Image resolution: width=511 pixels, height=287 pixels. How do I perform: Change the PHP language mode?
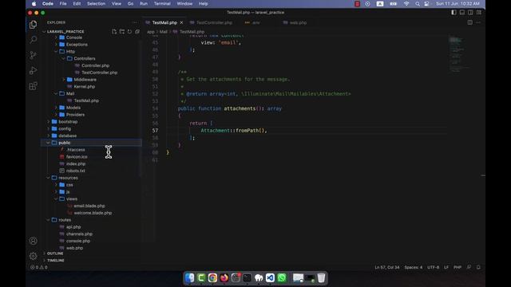tap(458, 267)
